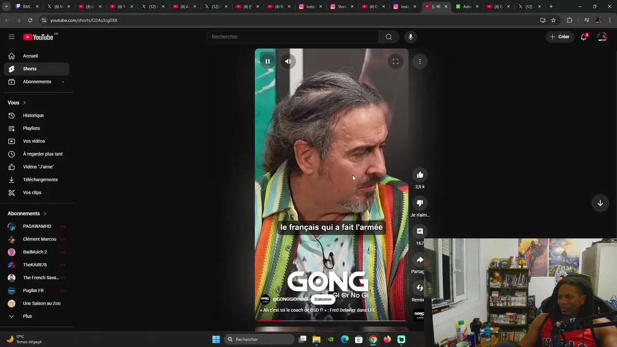Open Accueil in the sidebar

click(x=37, y=56)
